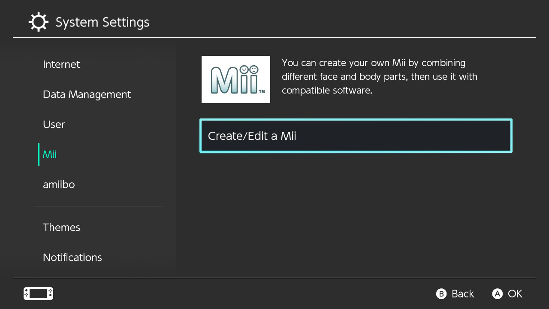Click the Mii description paragraph

click(x=379, y=77)
